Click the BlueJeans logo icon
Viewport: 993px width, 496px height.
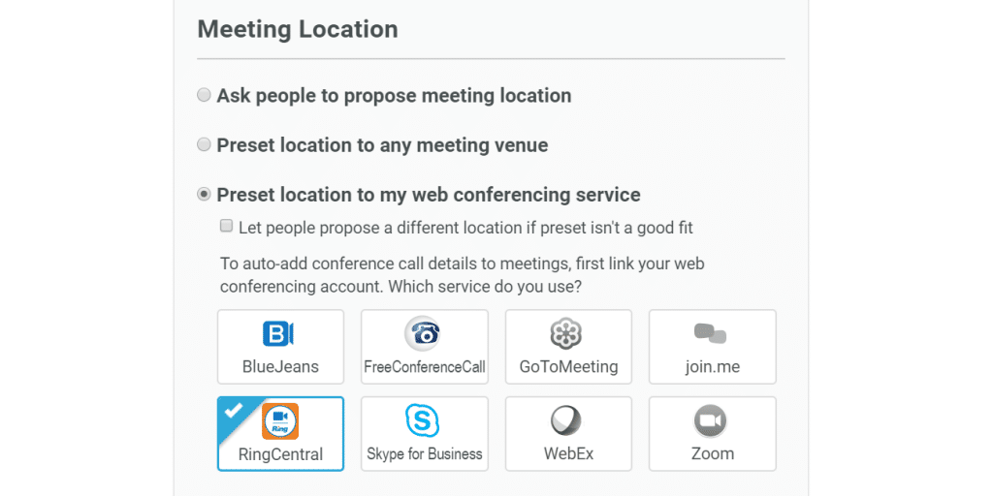279,334
